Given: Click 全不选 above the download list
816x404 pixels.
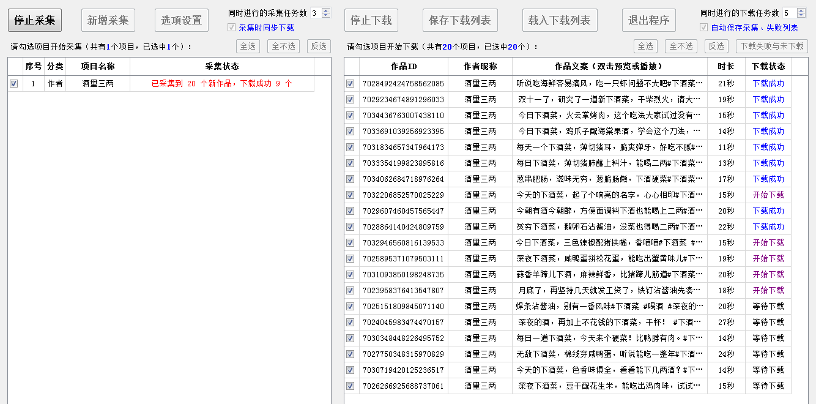Looking at the screenshot, I should click(x=681, y=46).
